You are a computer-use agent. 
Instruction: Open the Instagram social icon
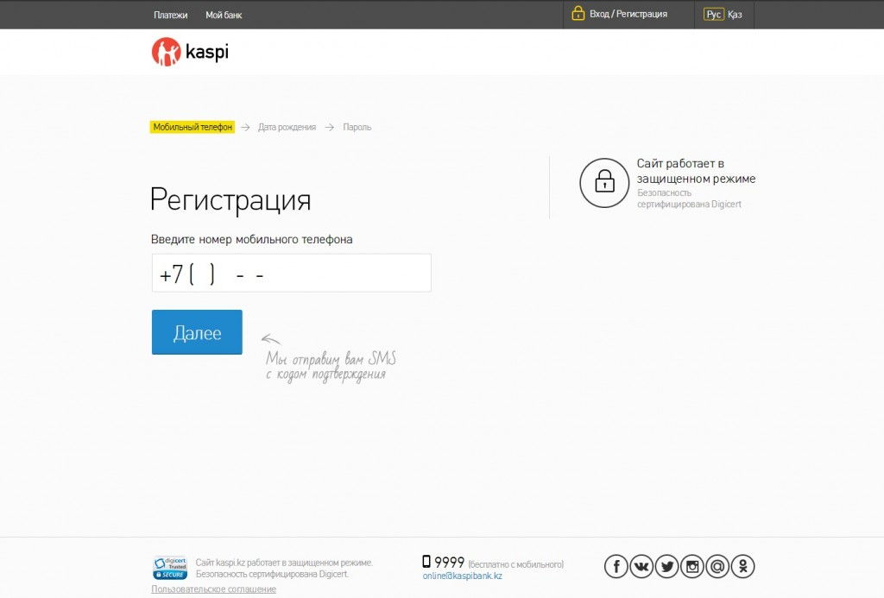pos(692,566)
